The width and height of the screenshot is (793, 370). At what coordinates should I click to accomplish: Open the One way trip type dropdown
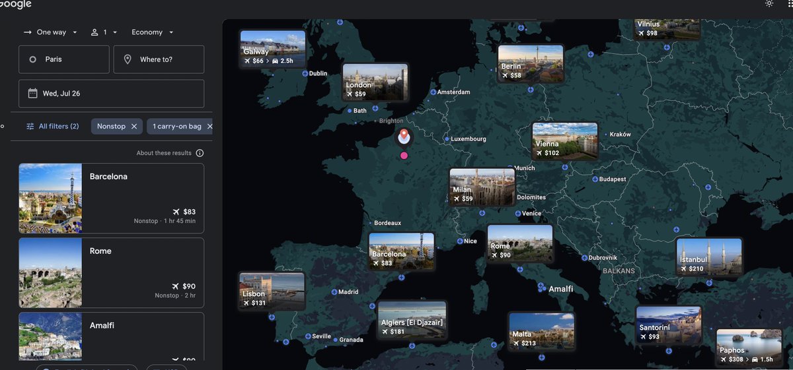coord(50,32)
